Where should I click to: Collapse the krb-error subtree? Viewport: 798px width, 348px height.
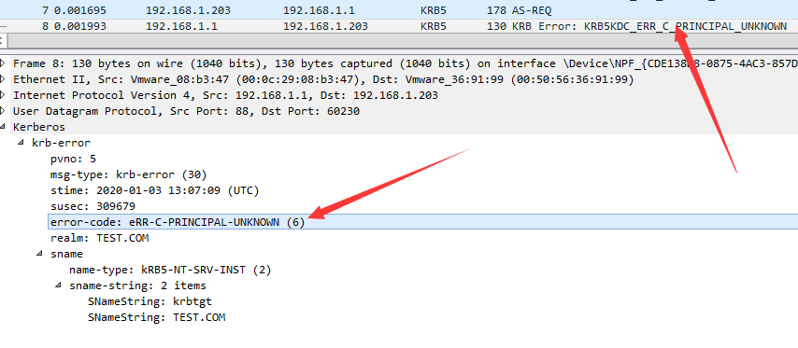(21, 143)
